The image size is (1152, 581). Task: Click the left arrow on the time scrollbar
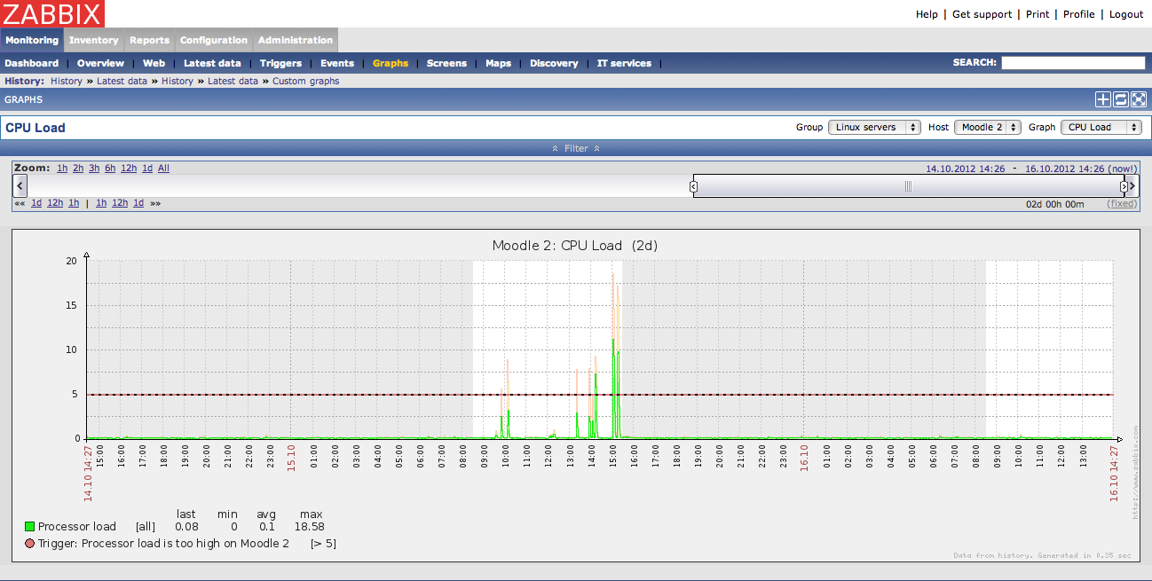[x=20, y=186]
